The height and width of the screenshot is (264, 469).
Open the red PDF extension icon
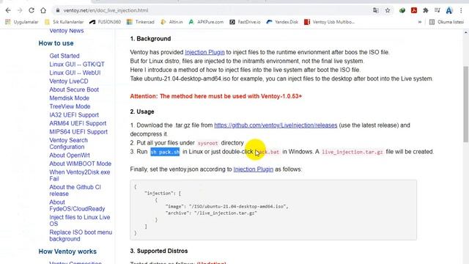tap(414, 10)
